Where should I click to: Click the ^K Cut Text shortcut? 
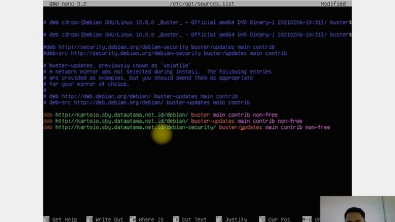click(x=189, y=220)
